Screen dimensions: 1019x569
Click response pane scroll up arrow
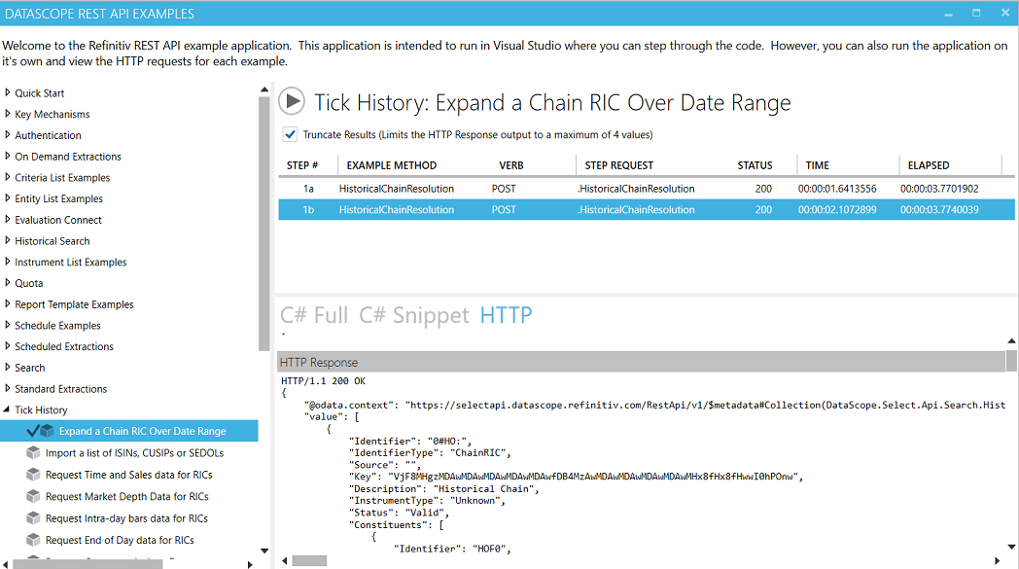(x=1012, y=340)
